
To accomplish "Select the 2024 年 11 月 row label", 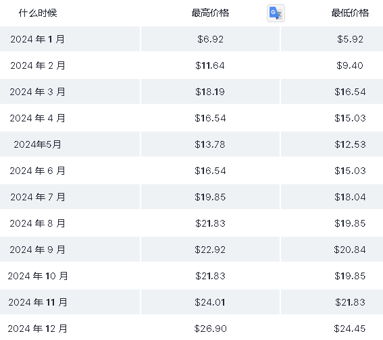I will [38, 302].
